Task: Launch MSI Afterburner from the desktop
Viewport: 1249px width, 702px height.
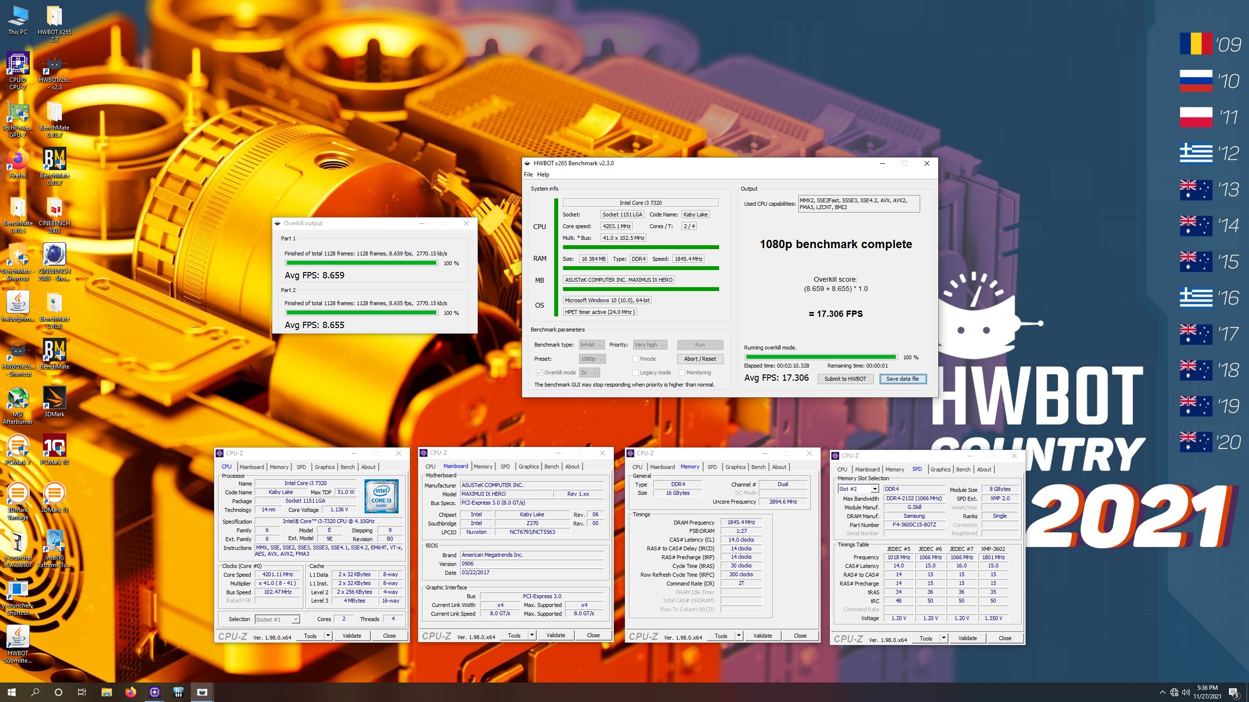Action: 18,405
